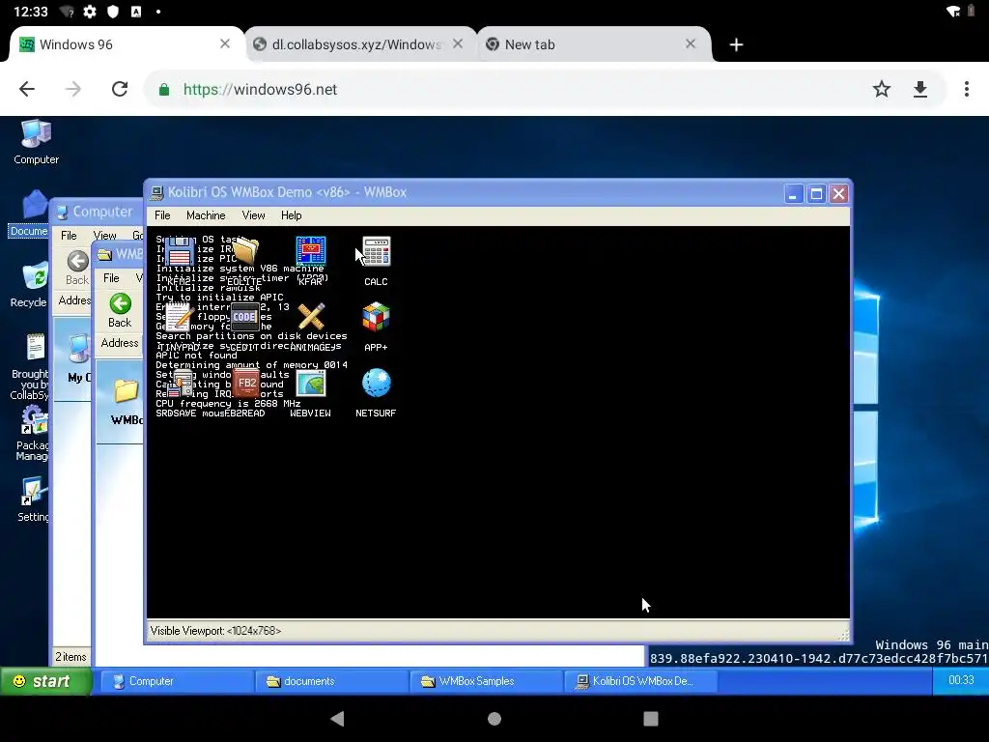The image size is (989, 742).
Task: Select the WMBox folder in background window
Action: click(x=127, y=402)
